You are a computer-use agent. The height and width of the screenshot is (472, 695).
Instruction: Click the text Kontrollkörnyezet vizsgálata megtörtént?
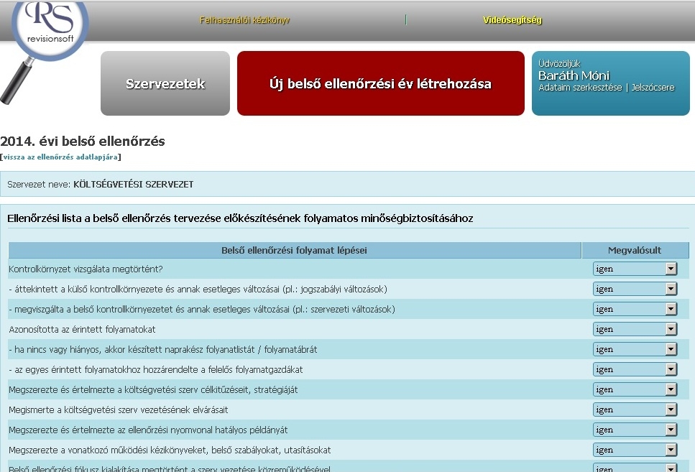click(86, 269)
